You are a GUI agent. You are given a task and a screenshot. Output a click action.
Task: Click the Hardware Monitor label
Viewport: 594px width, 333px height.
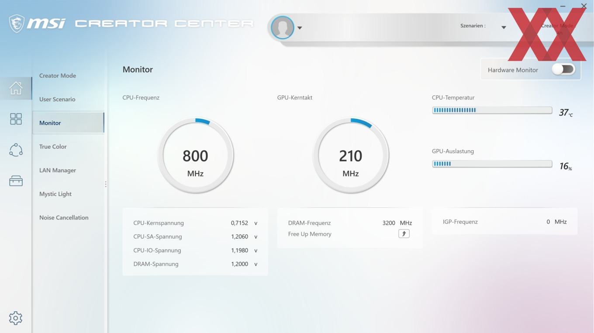(513, 70)
